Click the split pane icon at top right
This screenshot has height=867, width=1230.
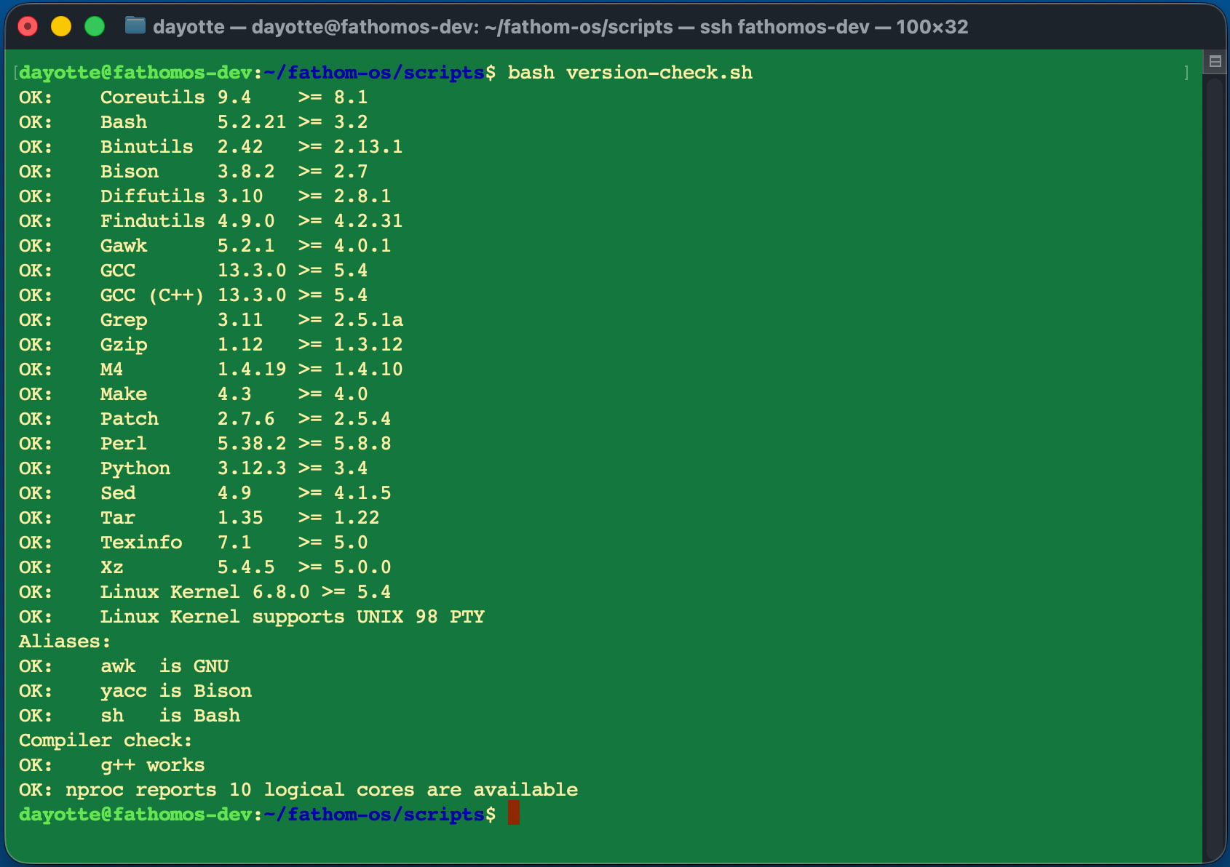(1215, 62)
